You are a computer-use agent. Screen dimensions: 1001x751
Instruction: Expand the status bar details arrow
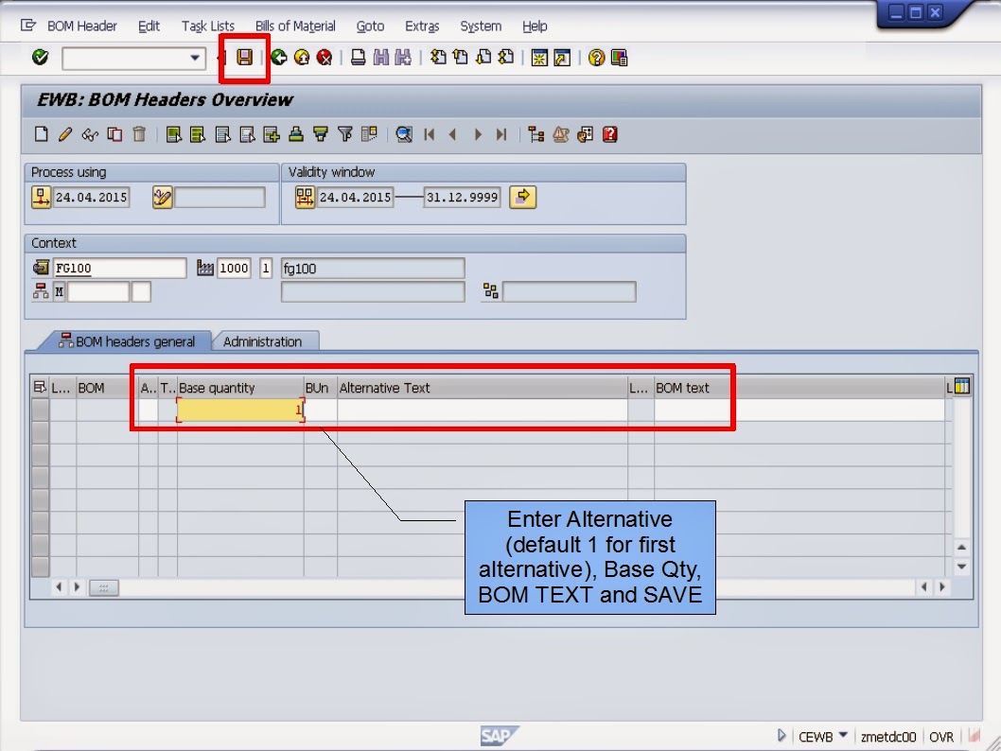pos(781,735)
